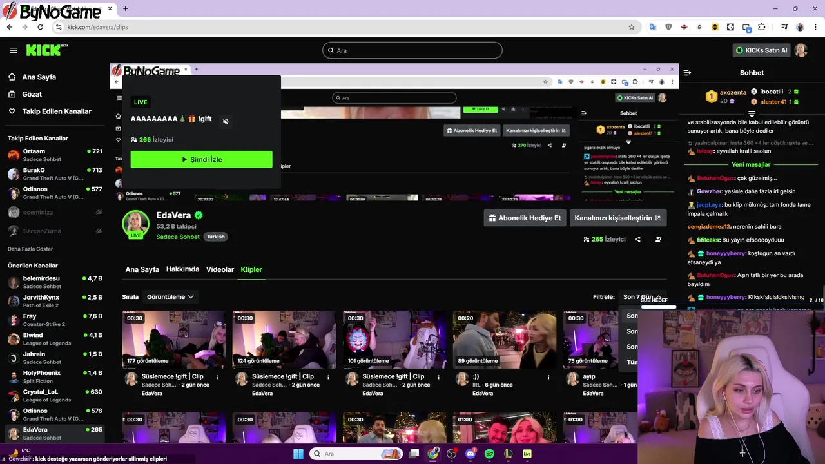Play the 177 görüntüleme clip thumbnail

174,340
